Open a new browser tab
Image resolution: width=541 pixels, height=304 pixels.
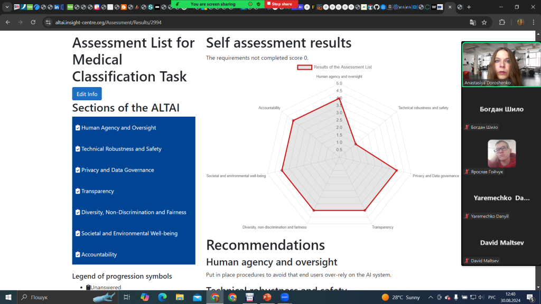(x=469, y=7)
